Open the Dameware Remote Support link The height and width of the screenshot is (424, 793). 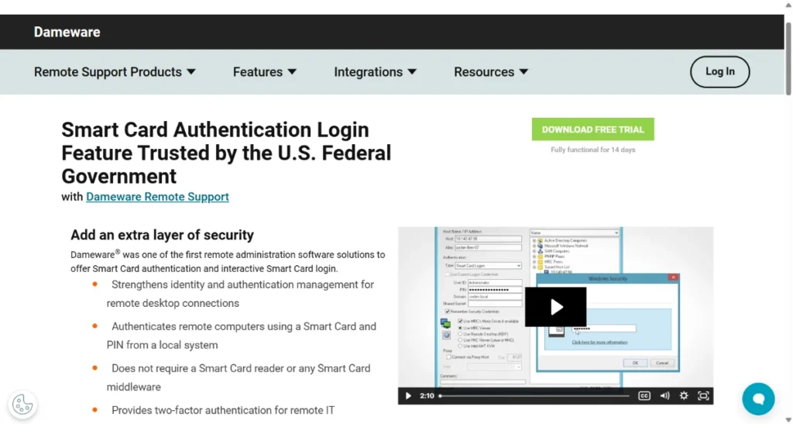(x=157, y=197)
